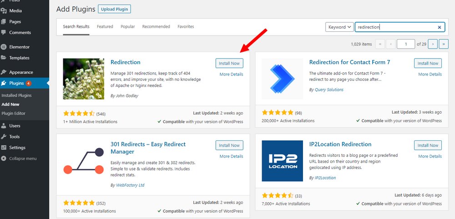Switch to the Popular tab
Screen dimensions: 455x219
coord(128,27)
